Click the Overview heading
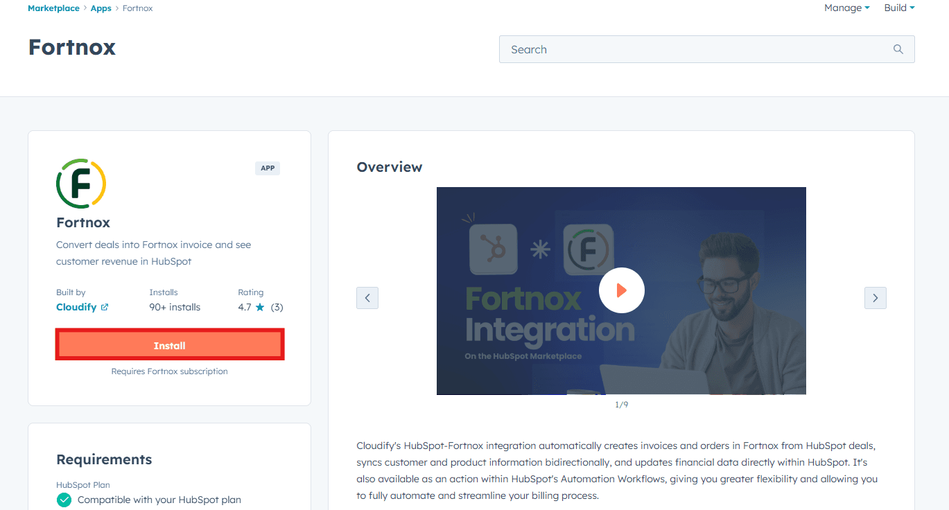This screenshot has height=510, width=949. [390, 167]
